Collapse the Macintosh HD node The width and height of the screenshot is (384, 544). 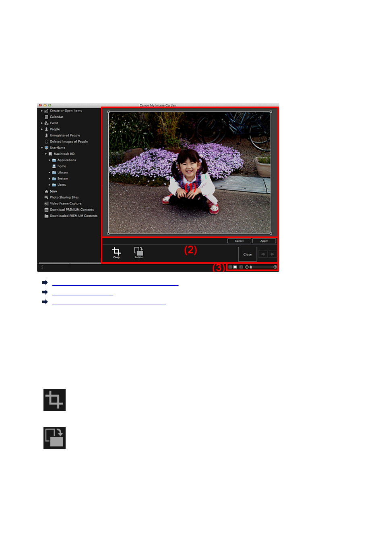tap(46, 154)
